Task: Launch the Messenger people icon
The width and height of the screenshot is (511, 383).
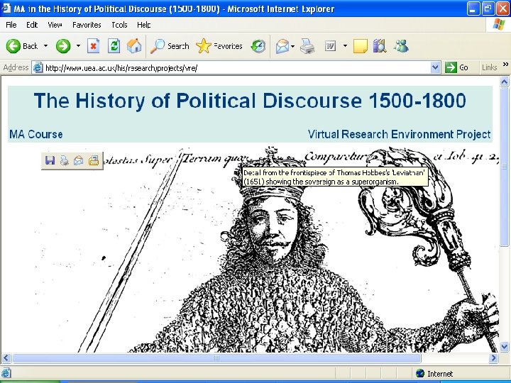Action: pos(401,46)
